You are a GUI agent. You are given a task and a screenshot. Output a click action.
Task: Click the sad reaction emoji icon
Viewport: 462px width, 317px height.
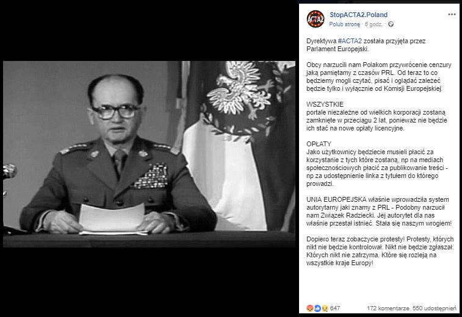pos(325,308)
